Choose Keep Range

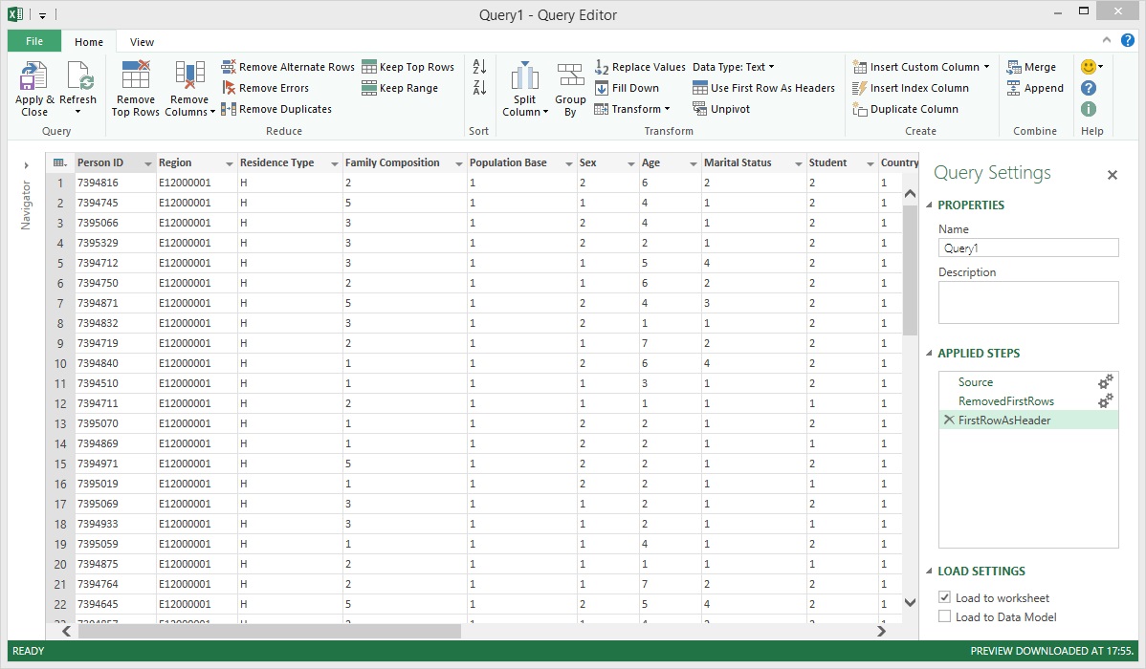pos(400,88)
